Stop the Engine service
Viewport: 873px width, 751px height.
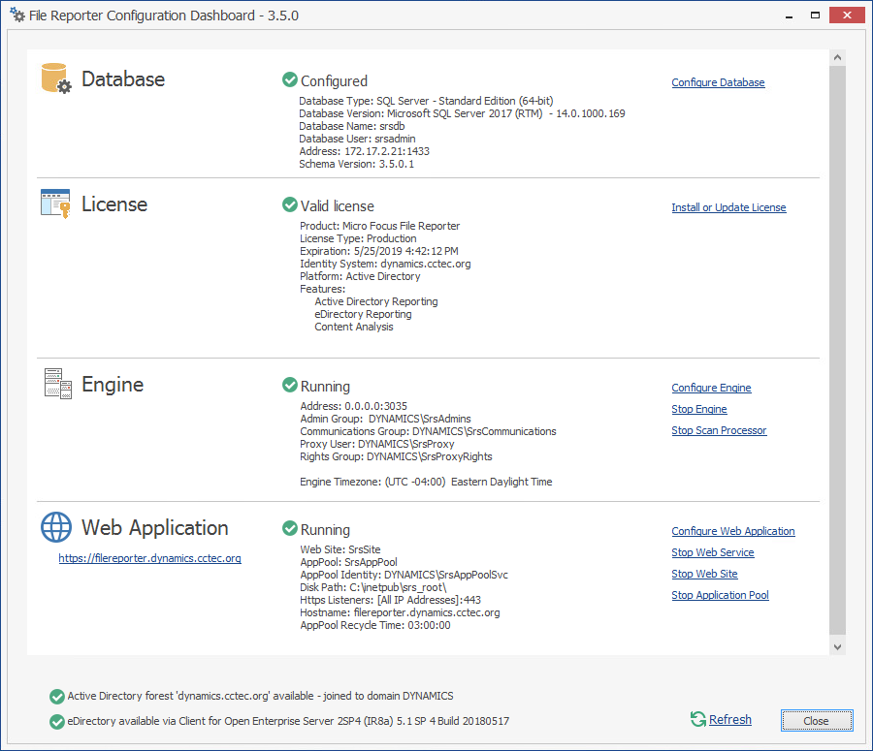tap(698, 409)
